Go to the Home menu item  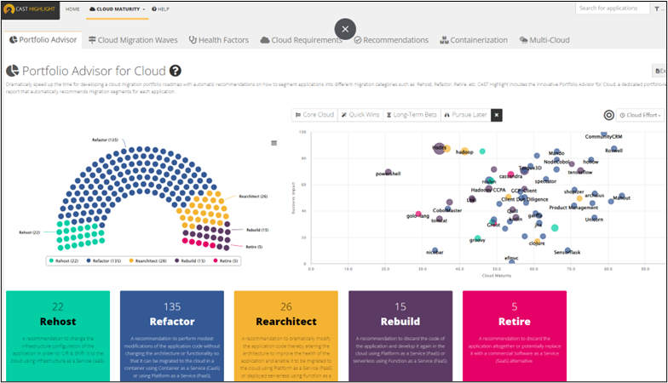tap(72, 9)
